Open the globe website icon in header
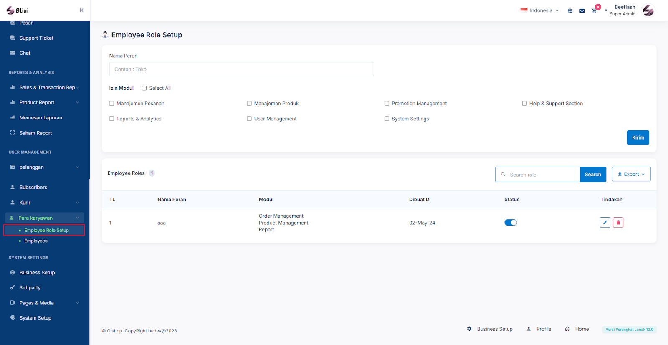Screen dimensions: 668x345 [x=570, y=11]
